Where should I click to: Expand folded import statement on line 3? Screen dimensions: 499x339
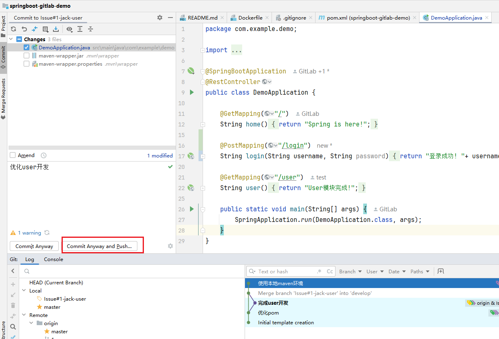[203, 50]
